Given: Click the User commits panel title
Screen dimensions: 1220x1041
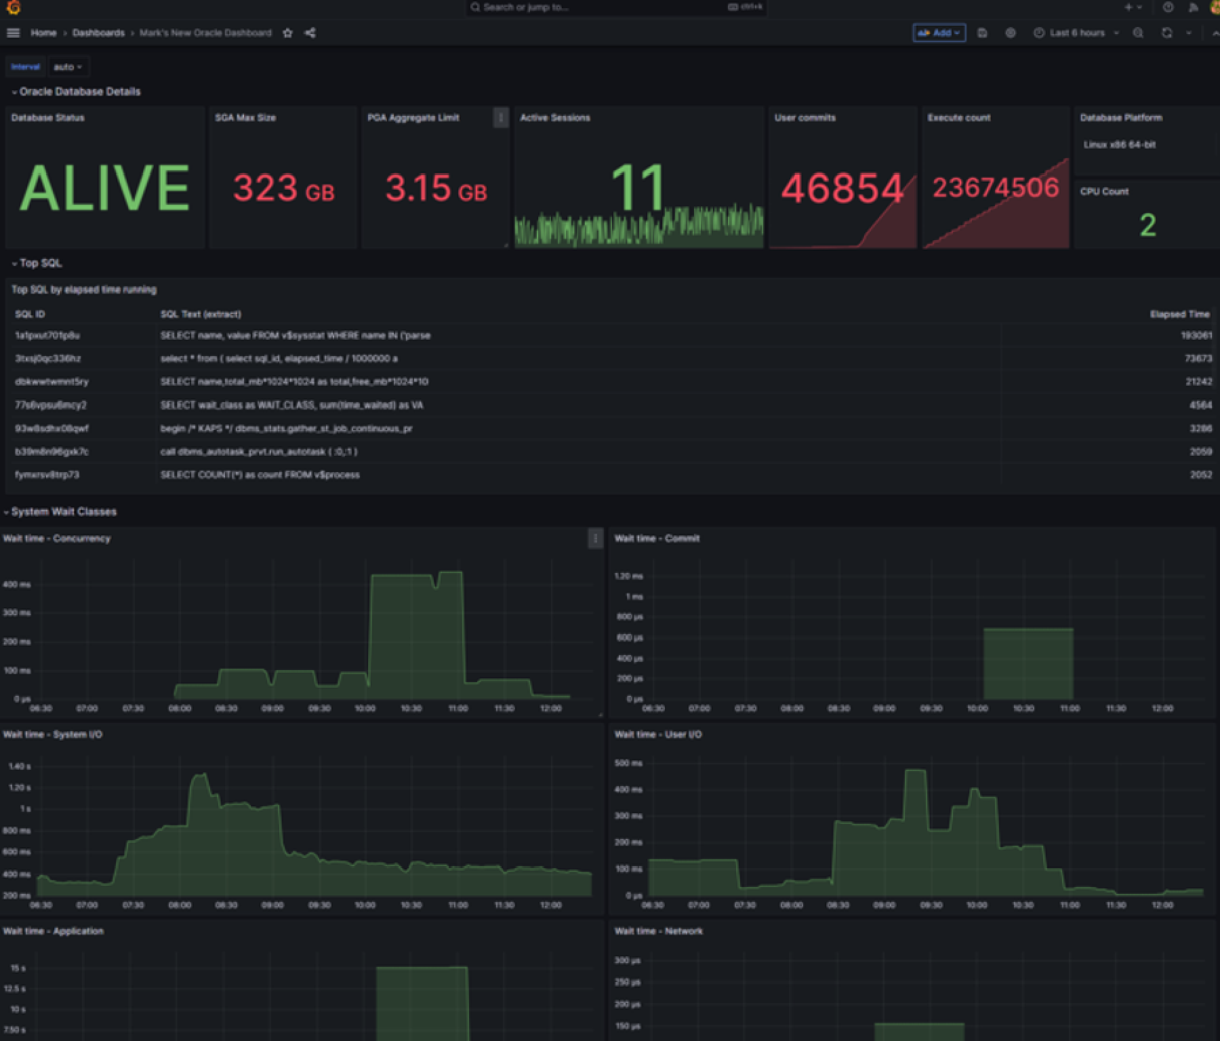Looking at the screenshot, I should coord(805,118).
